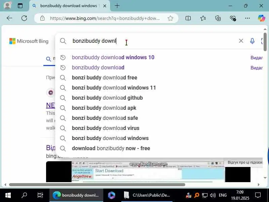Go to Microsoft Bing home logo
Screen dimensions: 269x202
click(29, 41)
